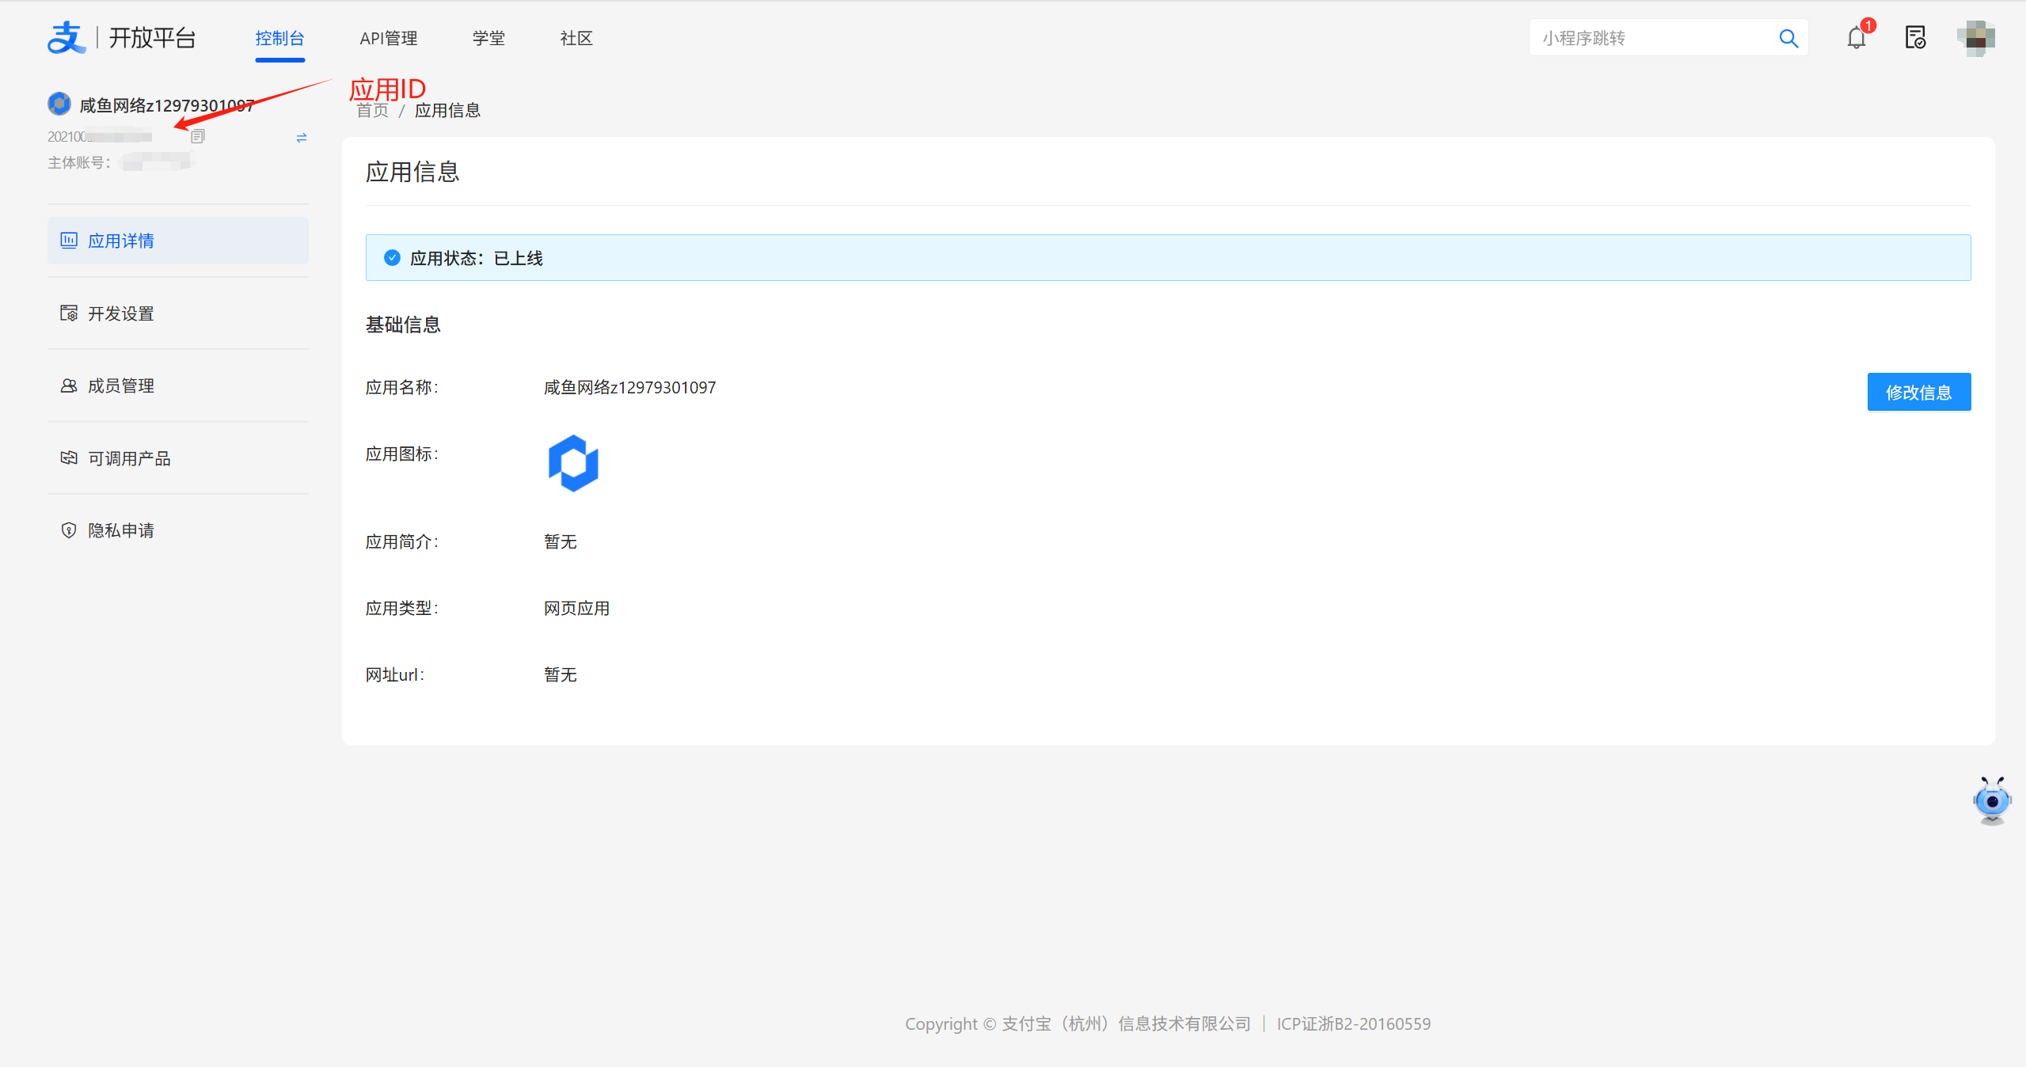Click the blue hexagon application icon image
Viewport: 2026px width, 1067px height.
[x=573, y=463]
